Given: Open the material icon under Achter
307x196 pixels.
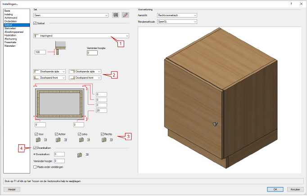Looking at the screenshot, I should point(58,140).
